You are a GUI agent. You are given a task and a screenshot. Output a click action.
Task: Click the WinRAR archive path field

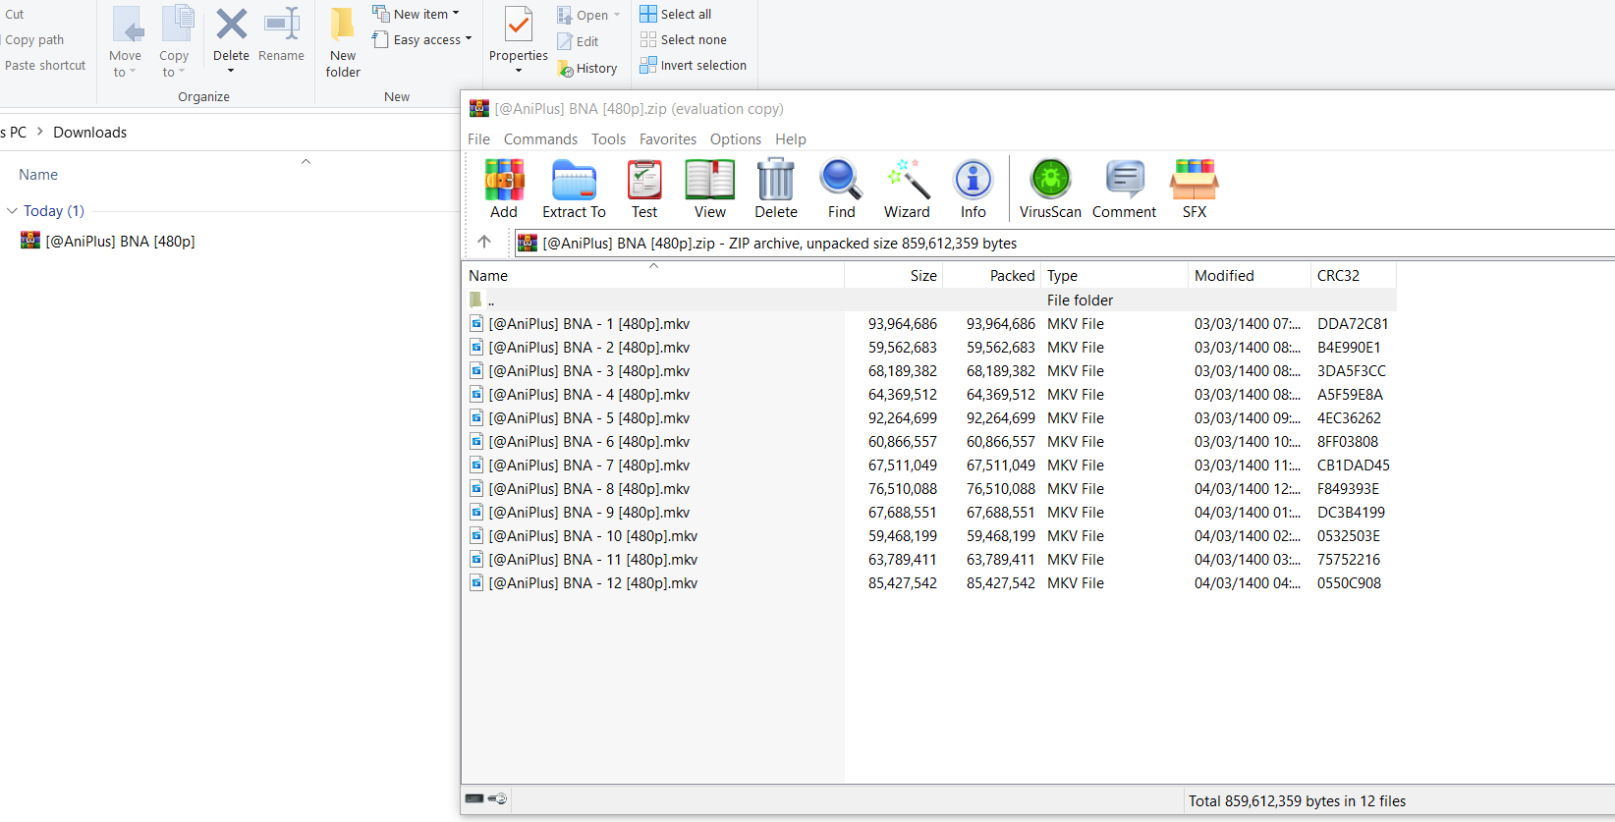click(1065, 243)
